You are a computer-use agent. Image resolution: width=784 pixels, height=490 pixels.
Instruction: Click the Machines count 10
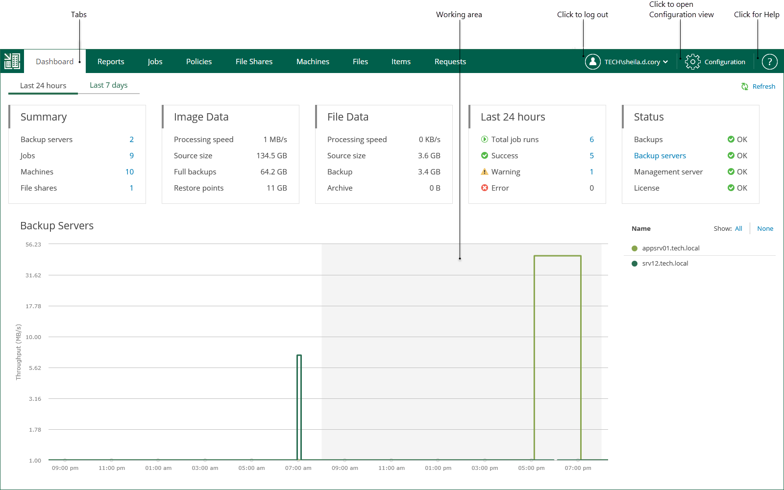pos(129,171)
